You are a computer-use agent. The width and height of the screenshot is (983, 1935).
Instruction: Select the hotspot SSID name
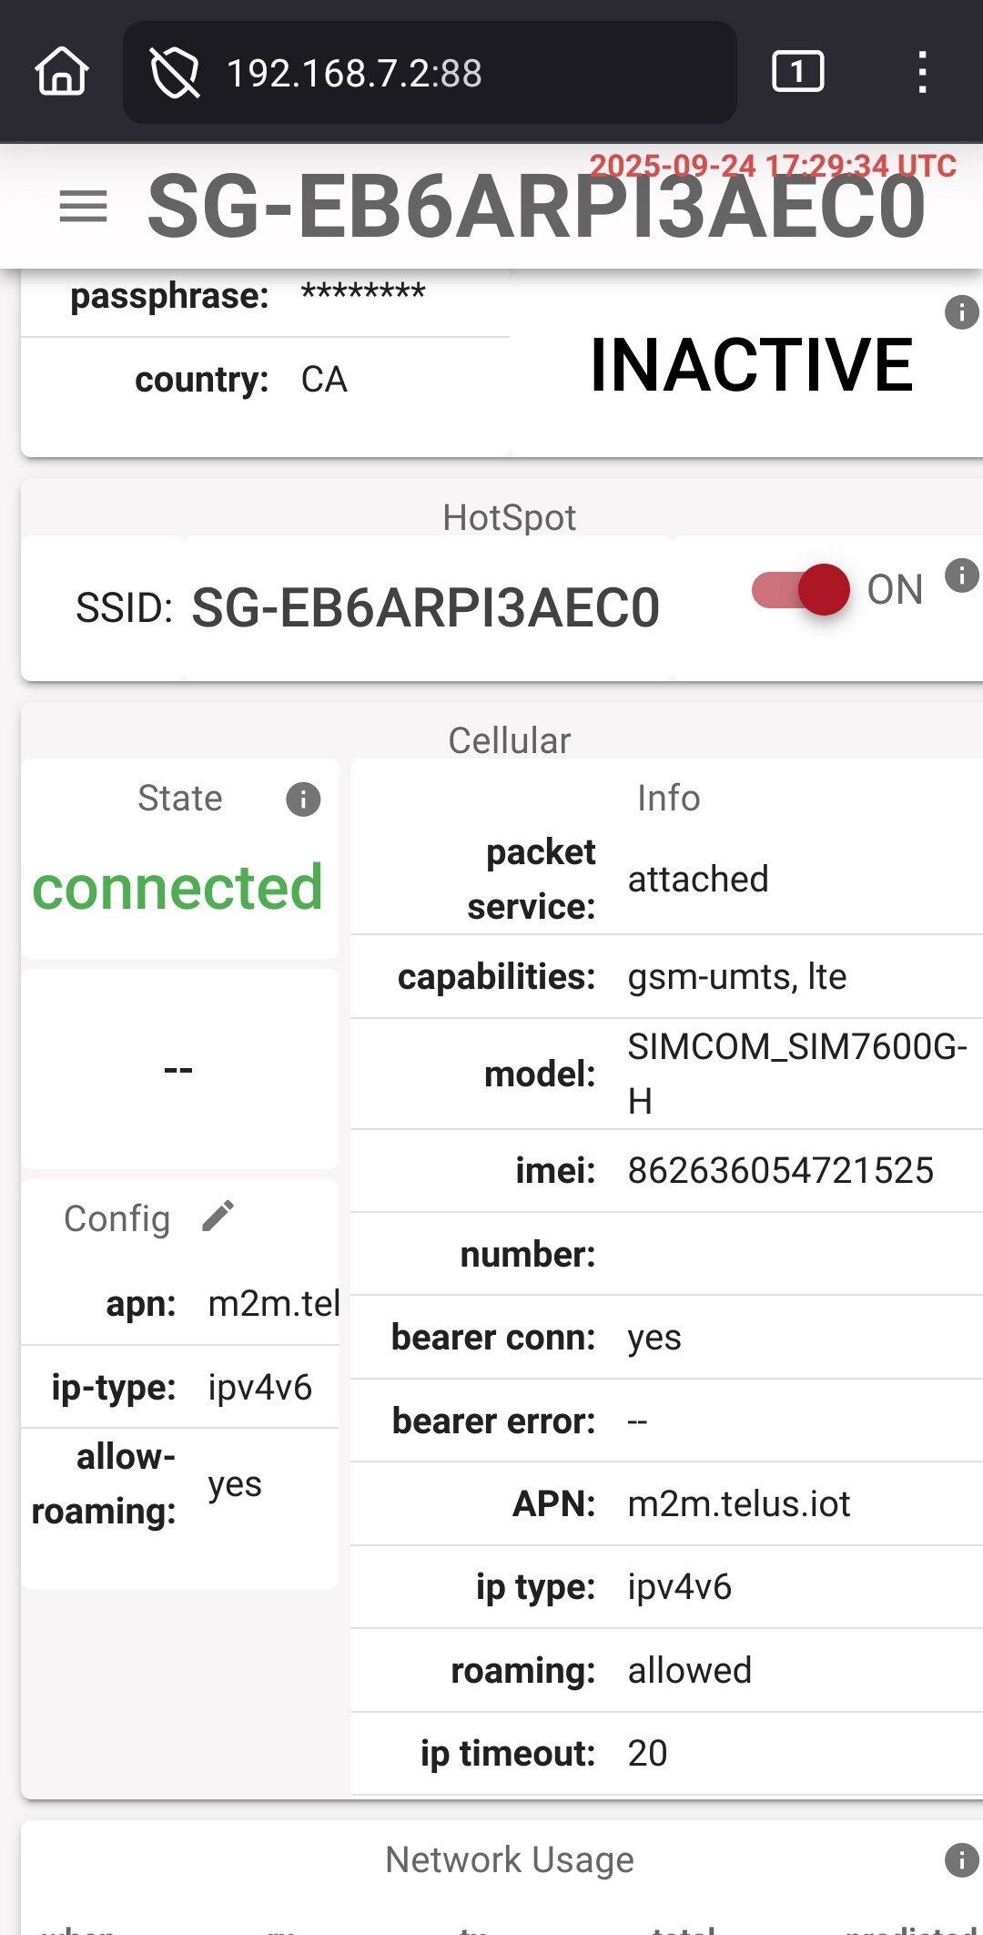[425, 608]
